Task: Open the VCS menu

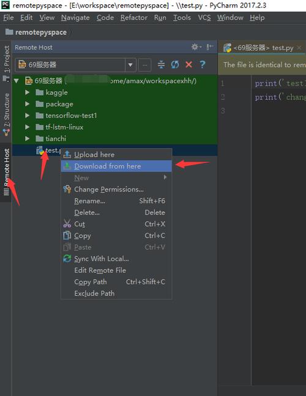Action: tap(204, 18)
